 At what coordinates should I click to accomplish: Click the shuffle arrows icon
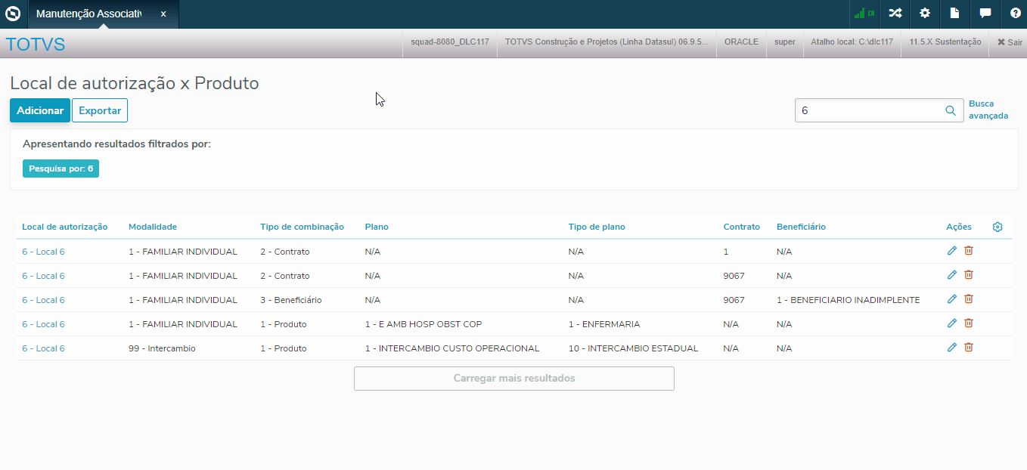[x=895, y=14]
